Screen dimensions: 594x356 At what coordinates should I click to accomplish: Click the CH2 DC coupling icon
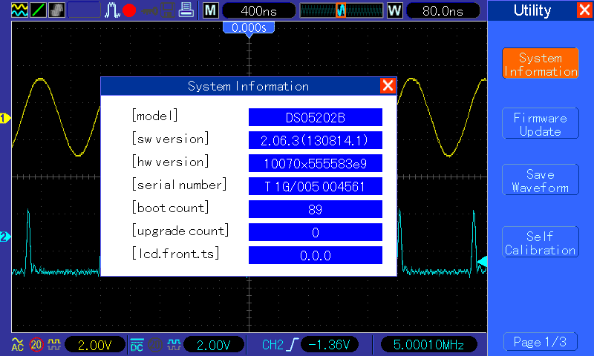click(137, 345)
